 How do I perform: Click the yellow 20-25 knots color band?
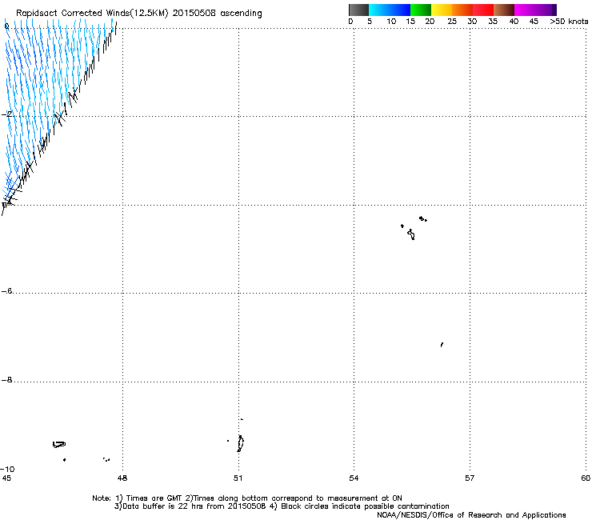pos(442,10)
